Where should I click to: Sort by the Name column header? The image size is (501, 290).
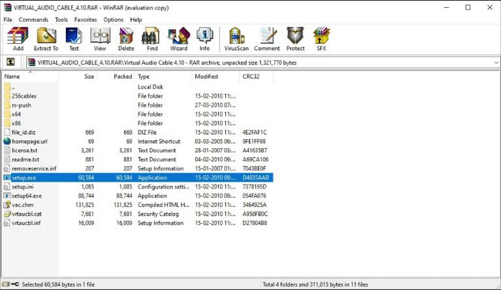point(30,76)
